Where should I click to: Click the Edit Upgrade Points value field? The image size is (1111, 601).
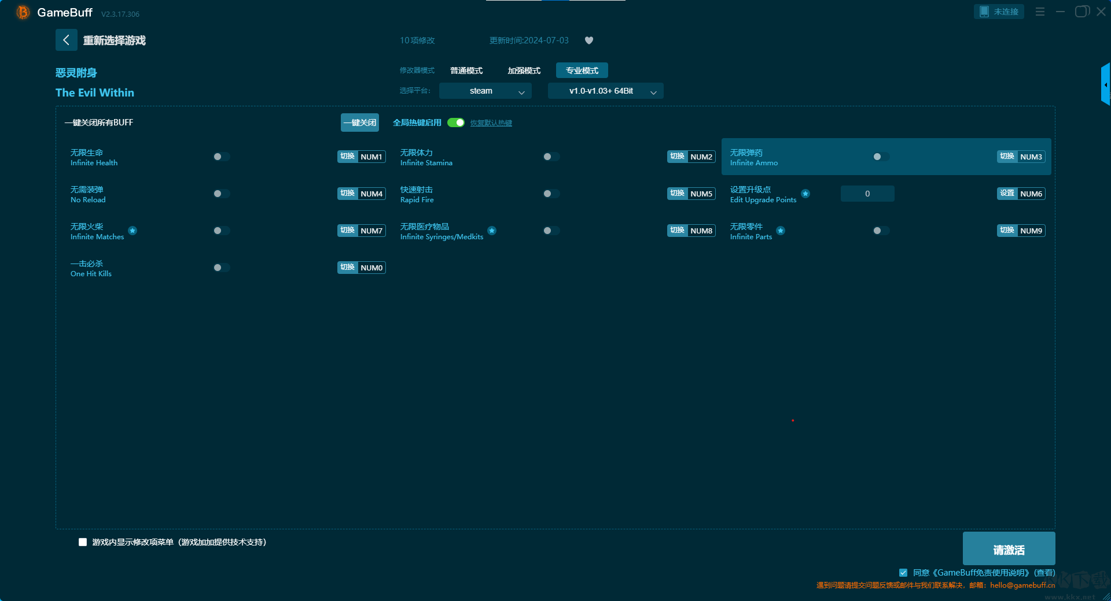click(867, 194)
